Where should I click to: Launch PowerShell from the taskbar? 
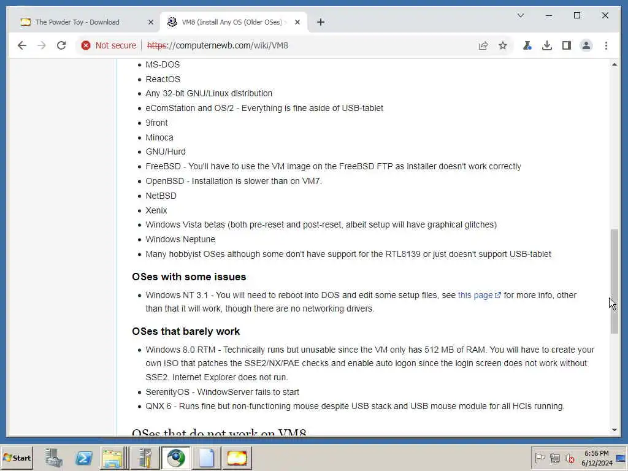tap(84, 458)
